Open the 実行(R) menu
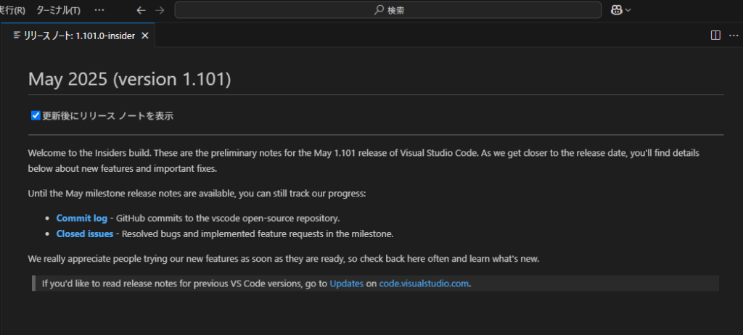Image resolution: width=743 pixels, height=335 pixels. pos(12,10)
